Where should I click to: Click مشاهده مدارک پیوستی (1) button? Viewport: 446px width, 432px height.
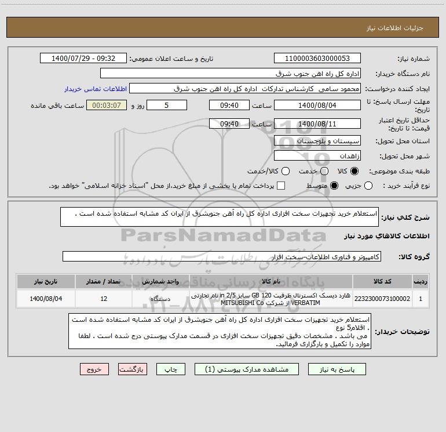pyautogui.click(x=247, y=369)
